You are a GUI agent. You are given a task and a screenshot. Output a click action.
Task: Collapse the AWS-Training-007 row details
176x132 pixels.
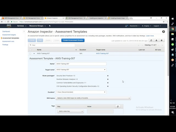tap(34, 54)
